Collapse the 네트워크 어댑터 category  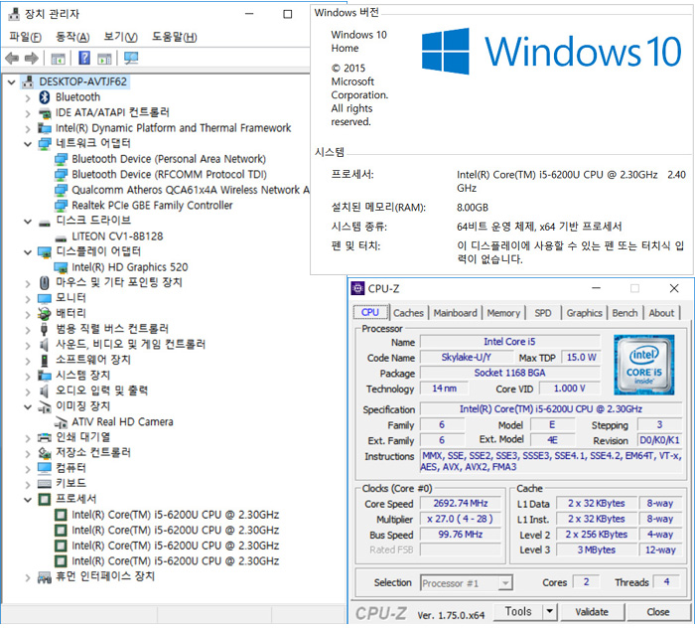tap(28, 144)
